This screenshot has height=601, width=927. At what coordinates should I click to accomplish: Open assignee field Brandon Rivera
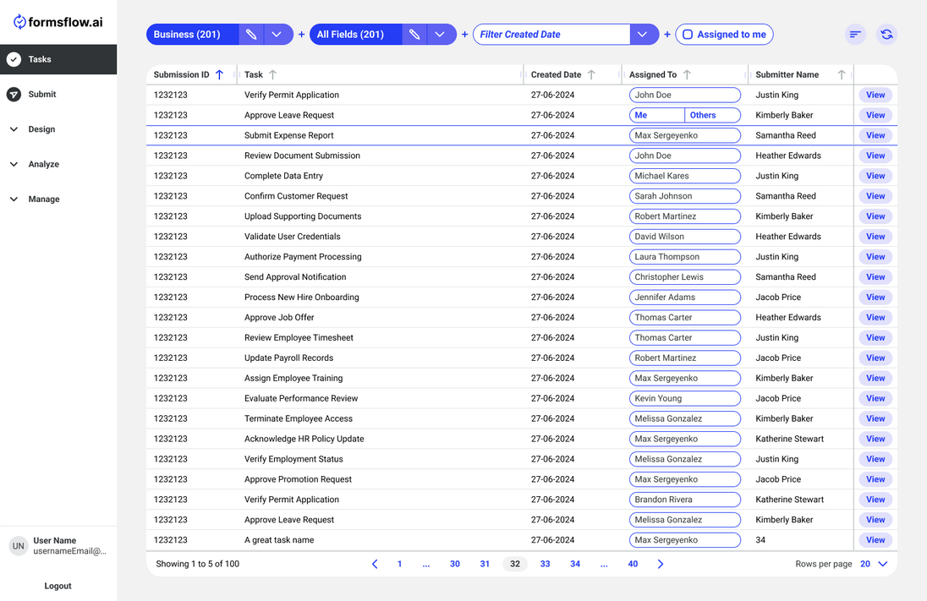pos(684,500)
